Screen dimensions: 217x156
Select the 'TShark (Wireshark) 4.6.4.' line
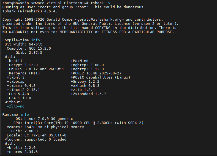30,11
